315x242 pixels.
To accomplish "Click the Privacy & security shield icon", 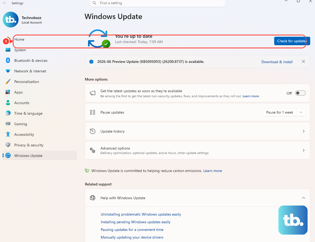I will tap(8, 145).
